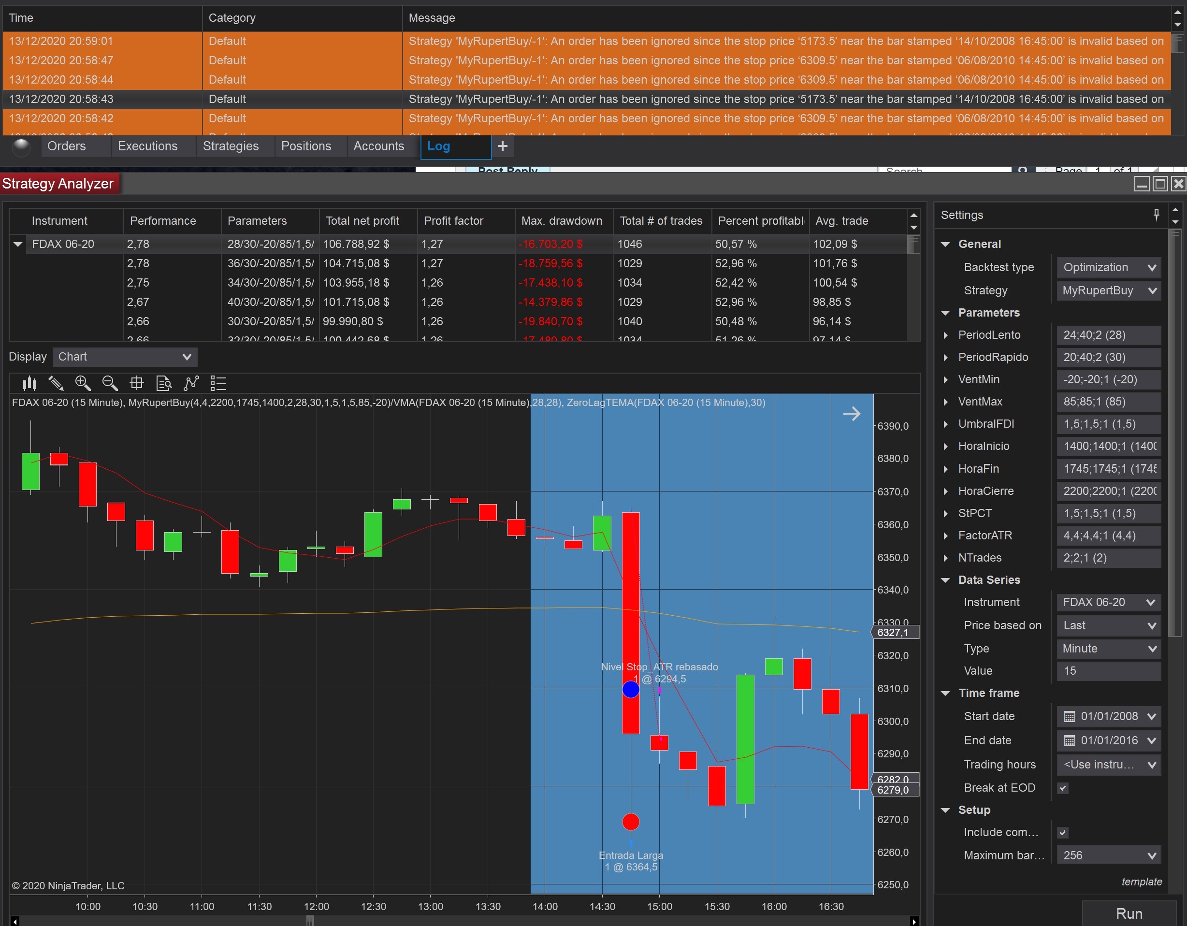Screen dimensions: 1187x926
Task: Select the pencil drawing tools icon
Action: click(56, 384)
